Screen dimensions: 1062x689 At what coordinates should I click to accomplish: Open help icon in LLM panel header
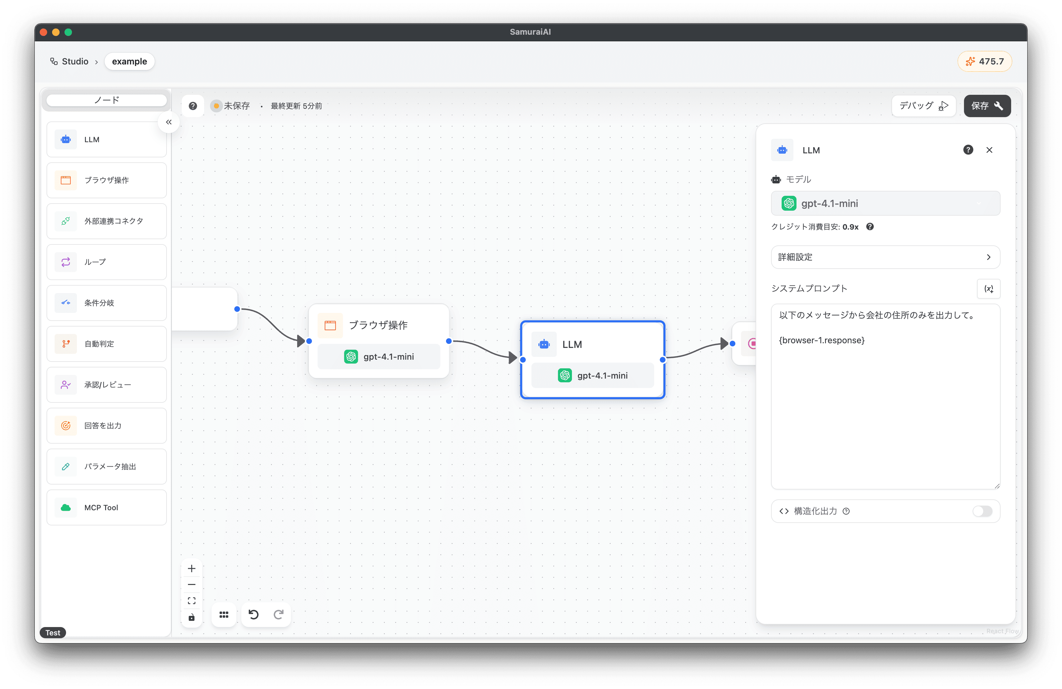coord(968,150)
